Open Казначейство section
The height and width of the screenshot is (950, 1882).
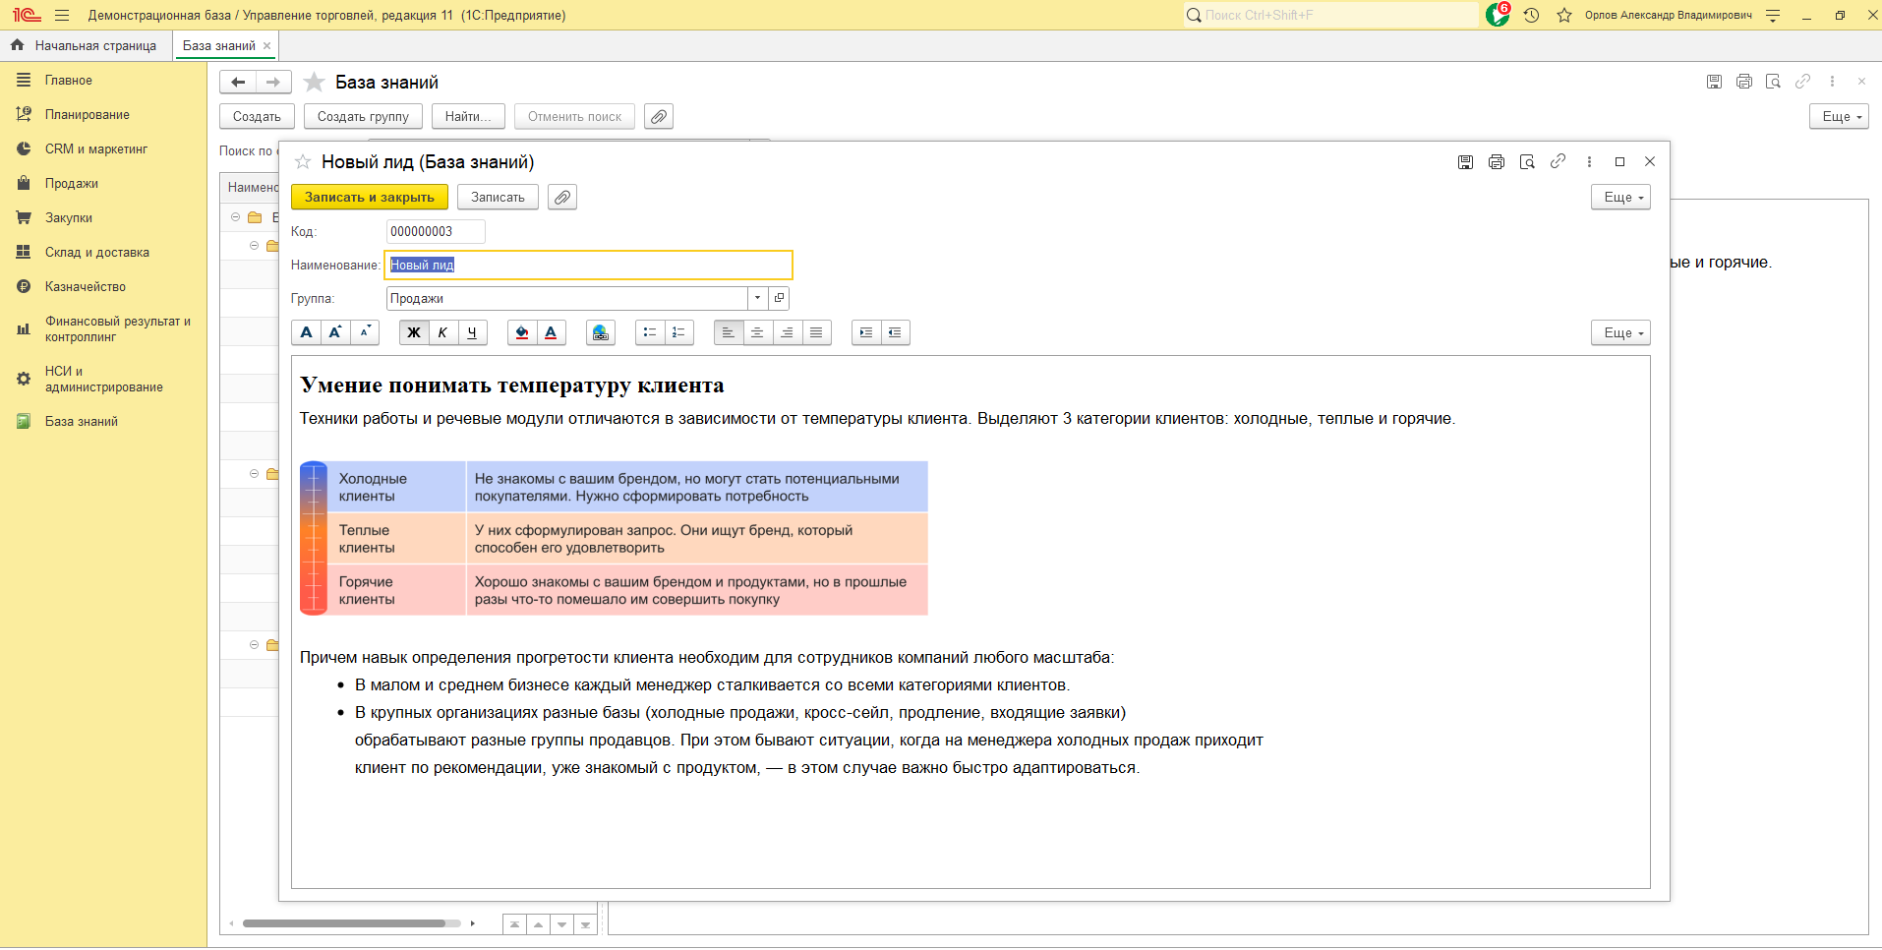point(86,286)
